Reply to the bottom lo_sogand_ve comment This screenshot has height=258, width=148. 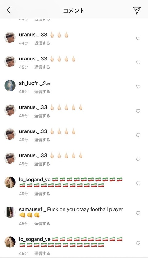[42, 253]
